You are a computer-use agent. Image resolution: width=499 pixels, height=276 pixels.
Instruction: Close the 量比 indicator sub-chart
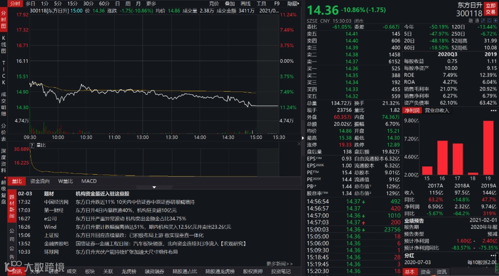click(299, 144)
